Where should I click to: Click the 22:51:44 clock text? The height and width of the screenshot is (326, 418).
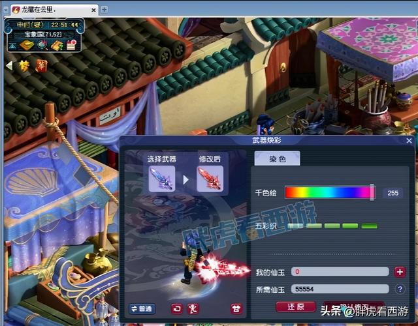[x=64, y=25]
